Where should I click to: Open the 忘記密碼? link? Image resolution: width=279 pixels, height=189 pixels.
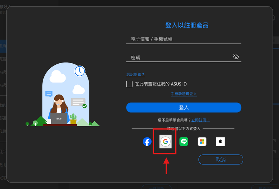point(135,75)
